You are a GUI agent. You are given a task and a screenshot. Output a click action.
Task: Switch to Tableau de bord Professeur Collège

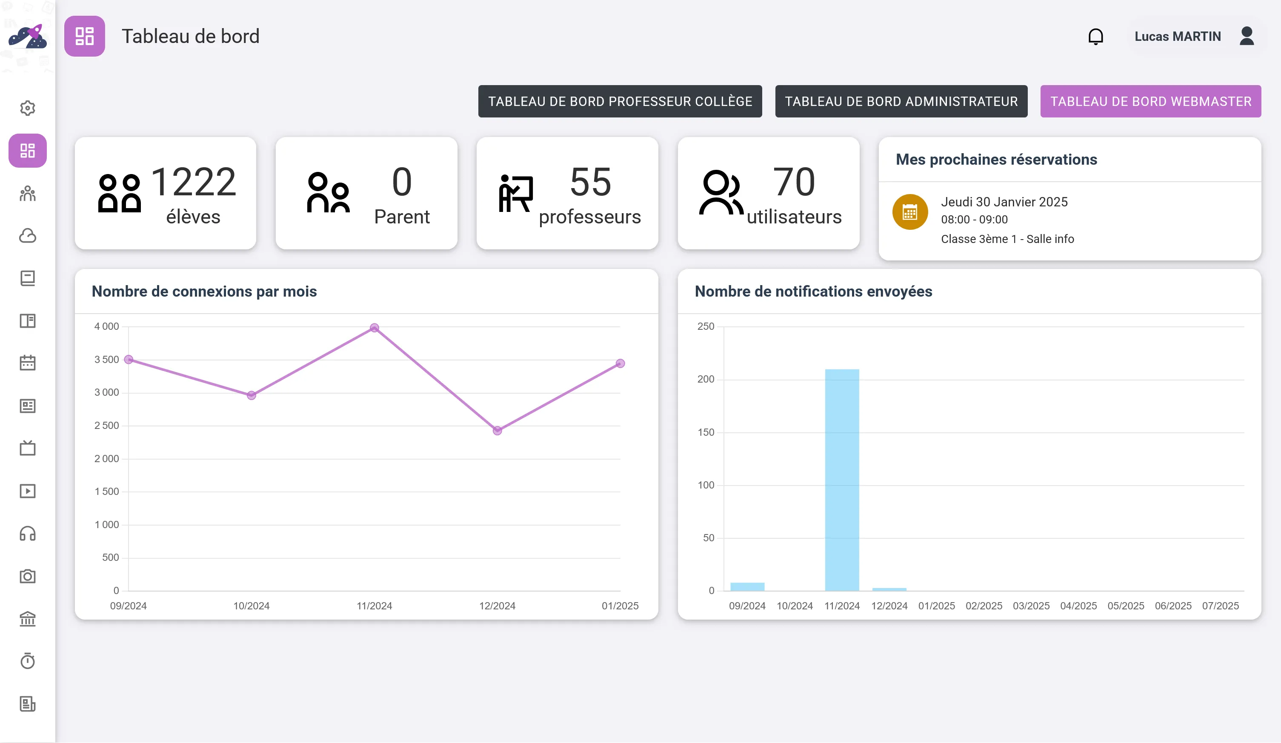pyautogui.click(x=620, y=101)
